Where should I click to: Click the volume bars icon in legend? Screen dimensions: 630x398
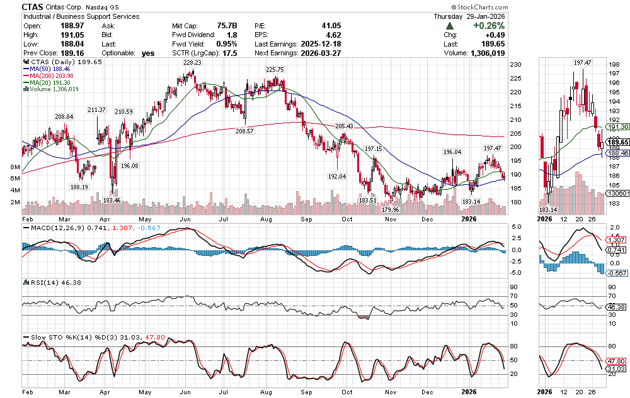(x=25, y=89)
